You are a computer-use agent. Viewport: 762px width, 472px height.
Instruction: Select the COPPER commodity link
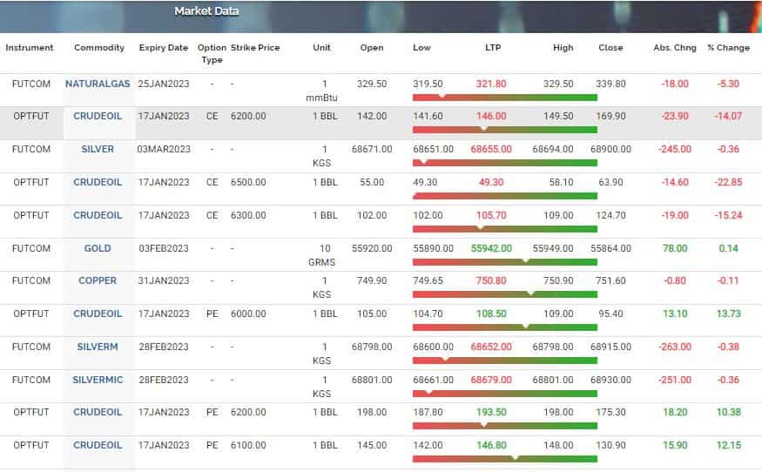[98, 280]
